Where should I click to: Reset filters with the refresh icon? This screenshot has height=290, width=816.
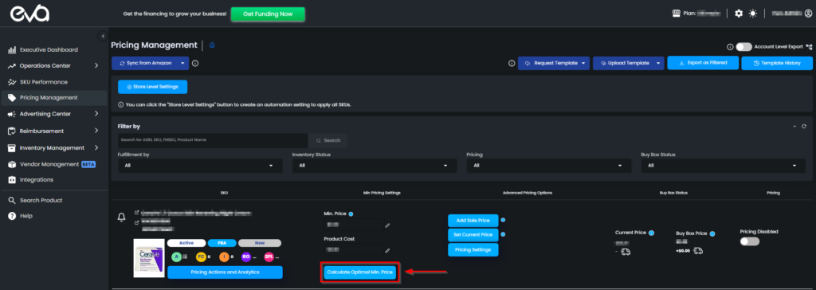click(804, 127)
